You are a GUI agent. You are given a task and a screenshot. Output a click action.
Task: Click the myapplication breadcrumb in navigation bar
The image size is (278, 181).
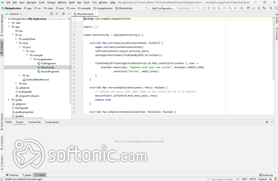105,8
